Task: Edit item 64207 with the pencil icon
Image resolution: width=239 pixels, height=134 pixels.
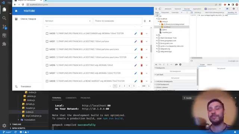Action: point(136,73)
